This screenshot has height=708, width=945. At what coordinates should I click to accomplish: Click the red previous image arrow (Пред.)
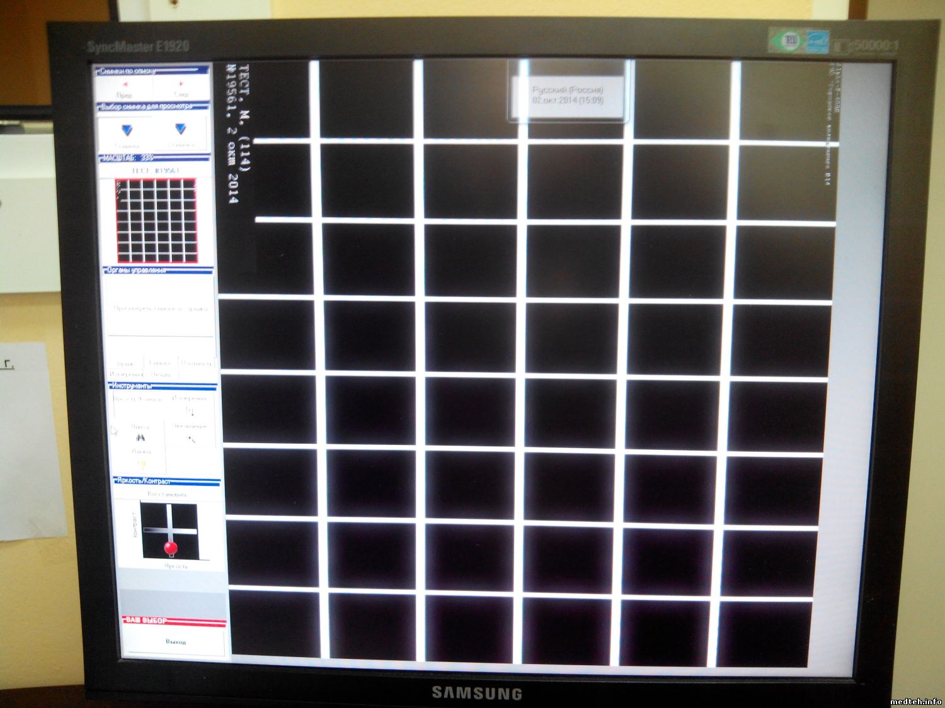(125, 85)
